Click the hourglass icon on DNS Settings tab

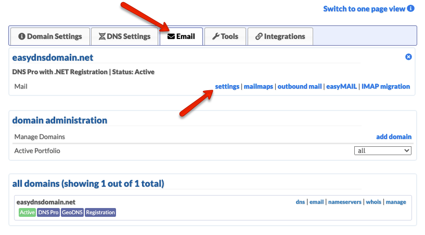pyautogui.click(x=102, y=36)
